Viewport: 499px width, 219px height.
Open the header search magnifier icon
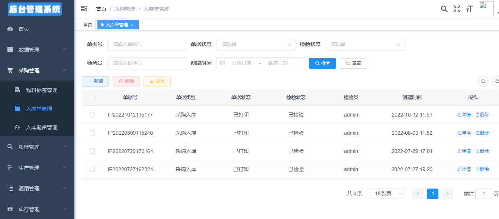444,9
